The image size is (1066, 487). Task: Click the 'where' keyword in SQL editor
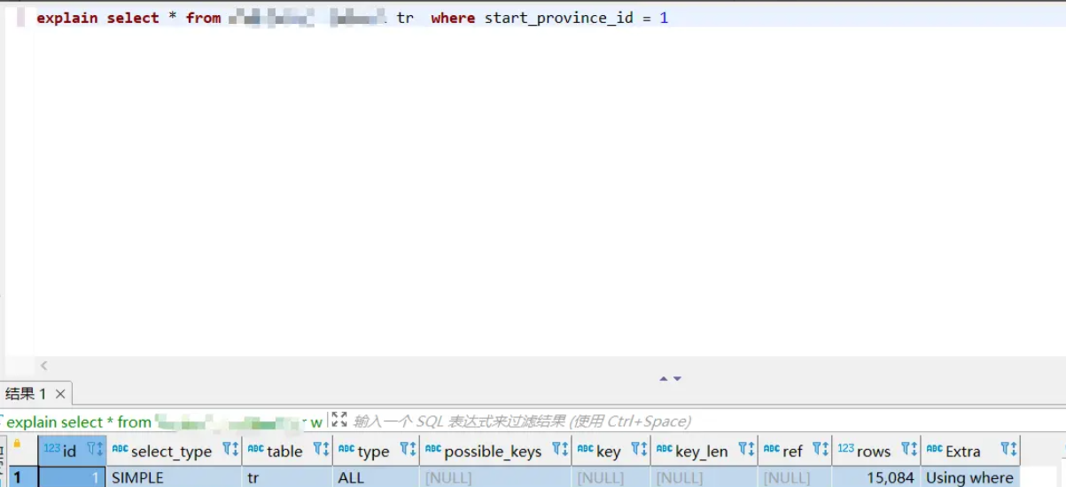tap(453, 18)
